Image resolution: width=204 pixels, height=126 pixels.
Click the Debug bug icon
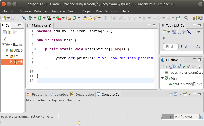pyautogui.click(x=30, y=18)
